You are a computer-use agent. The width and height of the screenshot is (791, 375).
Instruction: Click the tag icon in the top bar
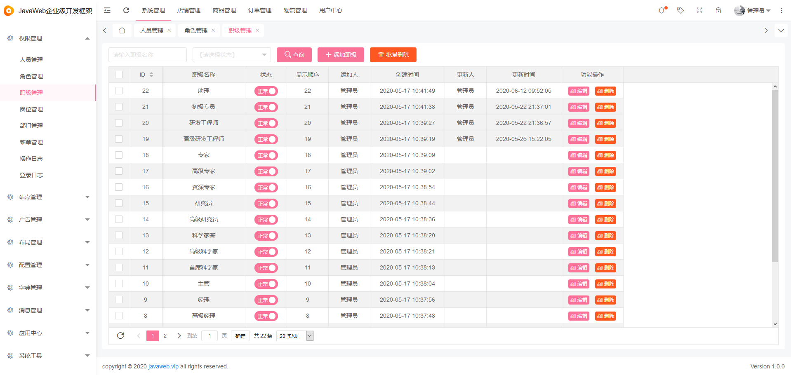680,10
